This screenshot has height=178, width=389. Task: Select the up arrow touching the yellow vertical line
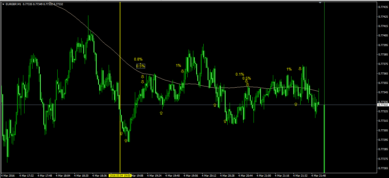[121, 133]
